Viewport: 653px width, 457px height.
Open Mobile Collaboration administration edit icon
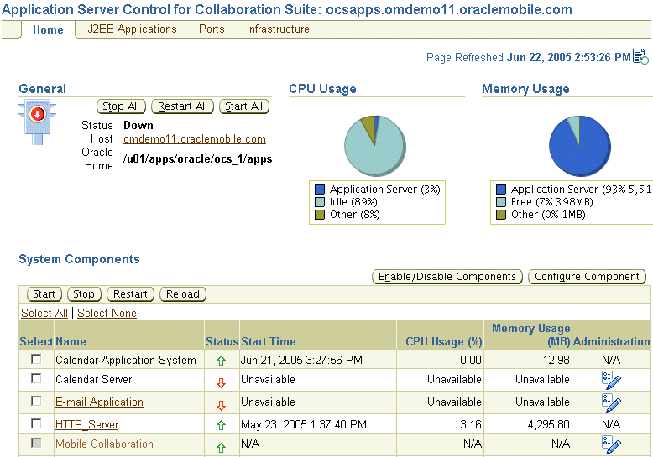(611, 445)
